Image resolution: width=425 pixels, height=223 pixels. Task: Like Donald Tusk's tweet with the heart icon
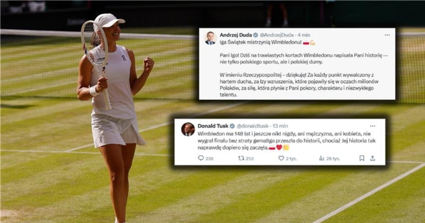[x=281, y=158]
